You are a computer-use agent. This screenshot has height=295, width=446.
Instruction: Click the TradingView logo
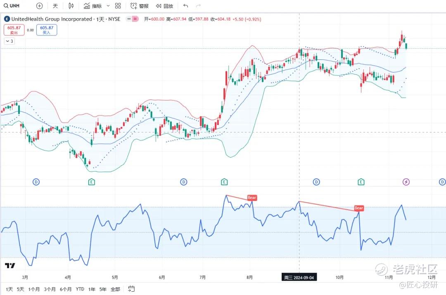tap(10, 266)
